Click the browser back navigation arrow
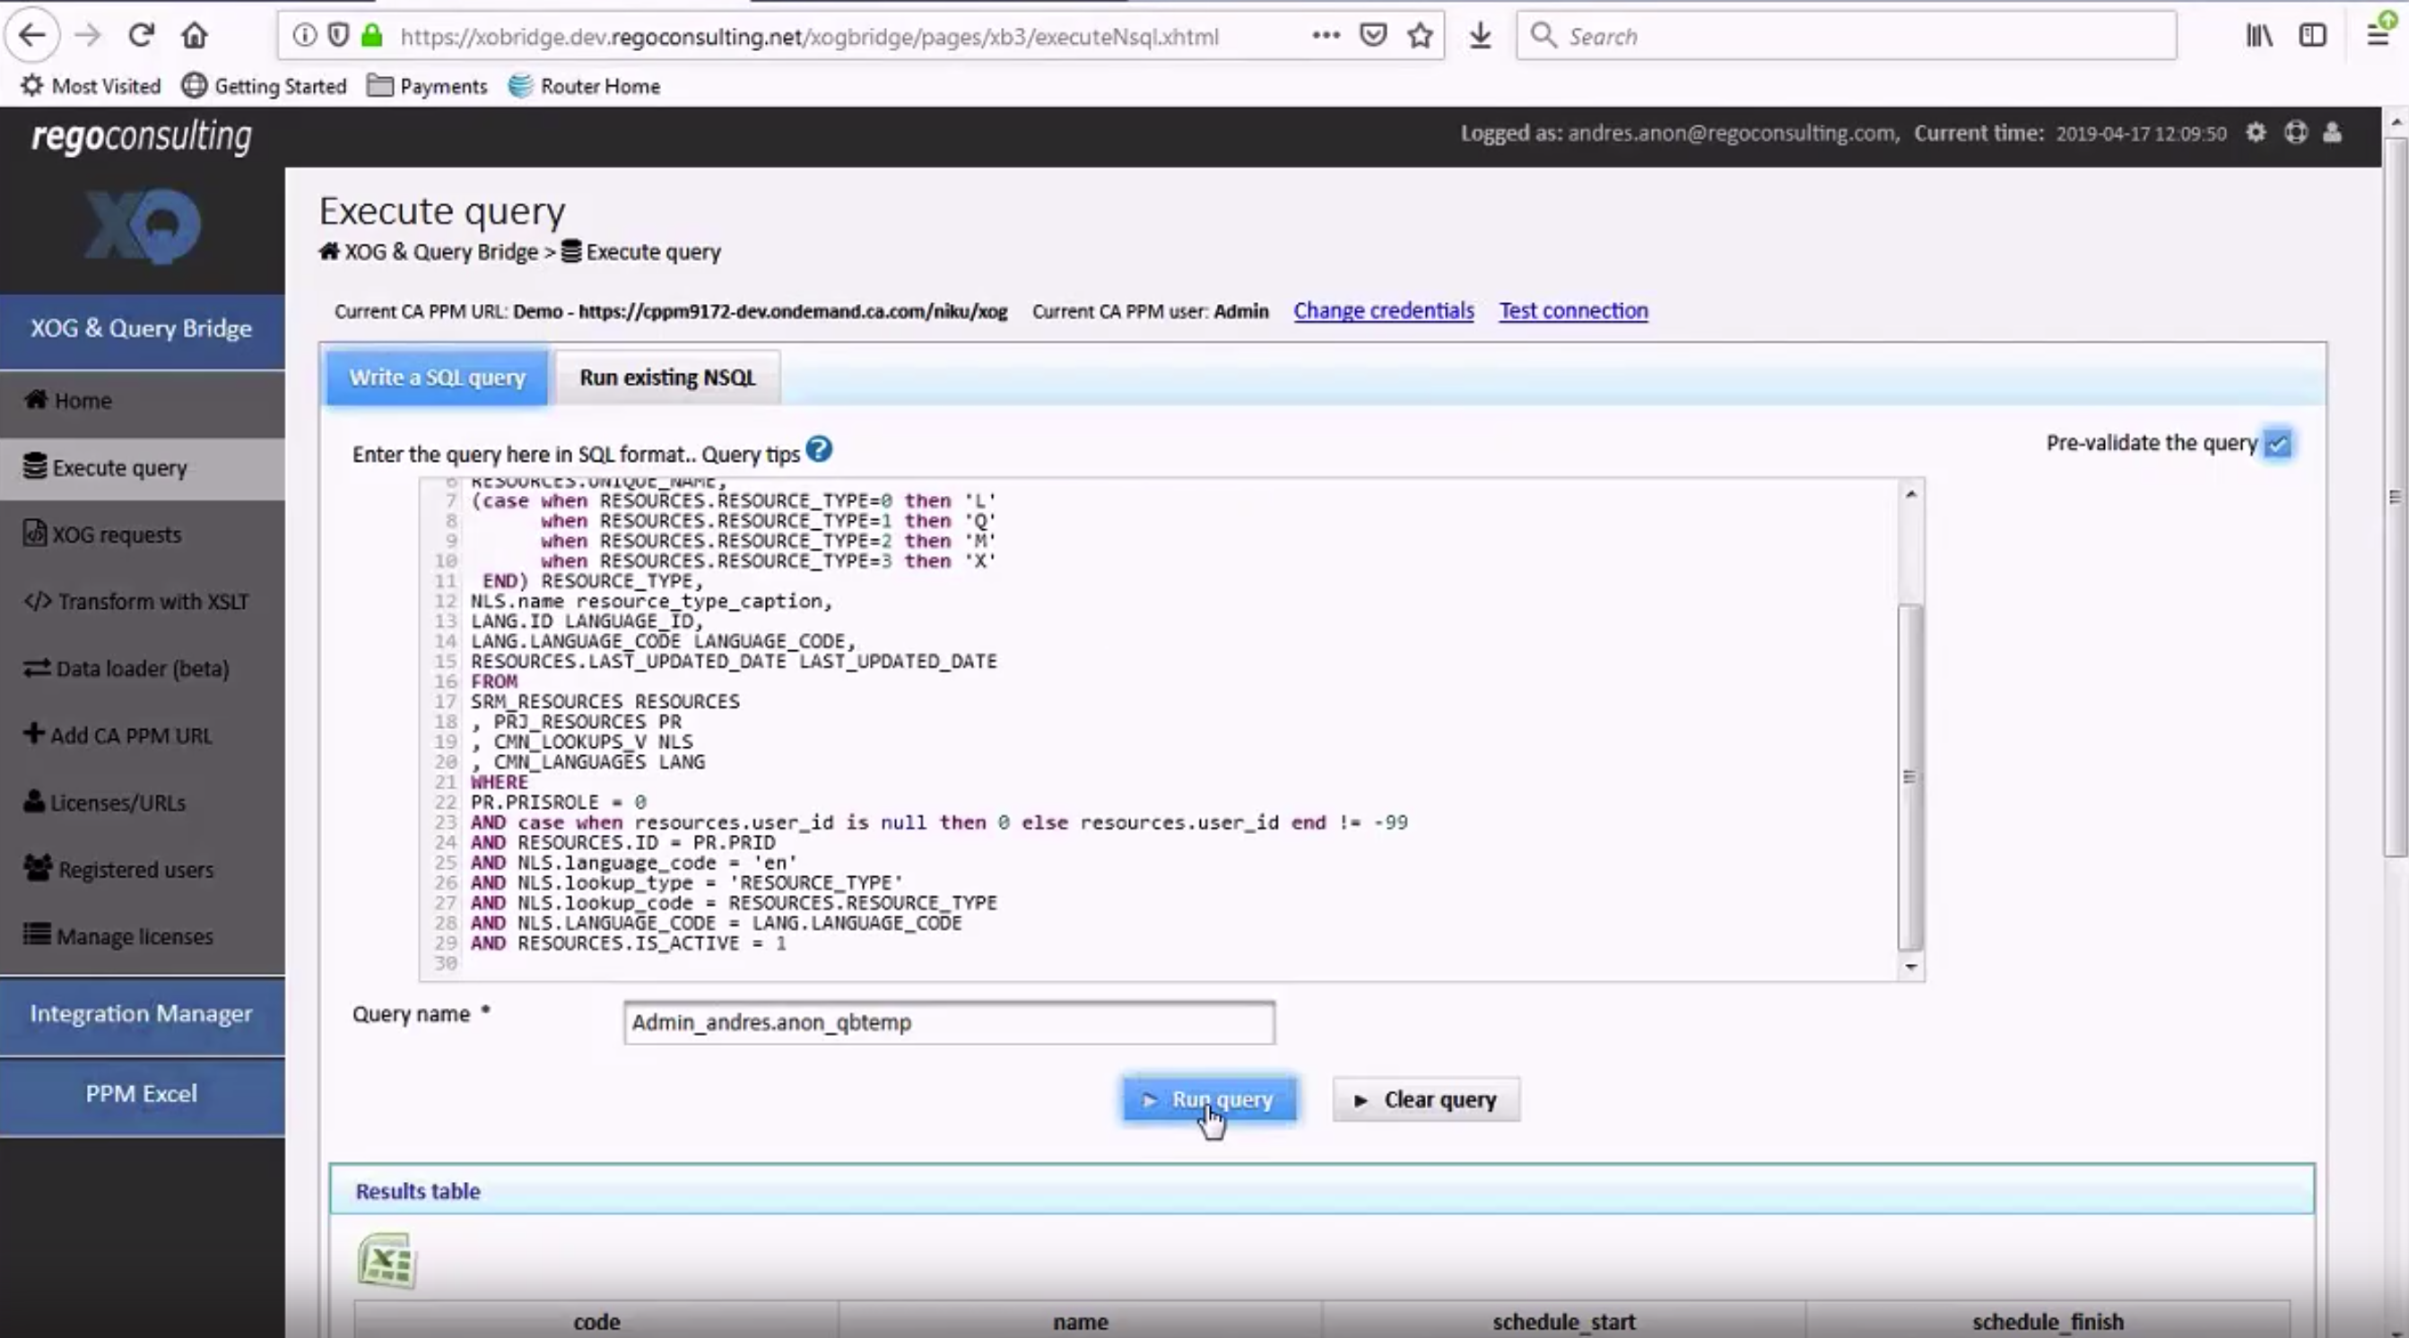Screen dimensions: 2409x1338 [x=33, y=36]
